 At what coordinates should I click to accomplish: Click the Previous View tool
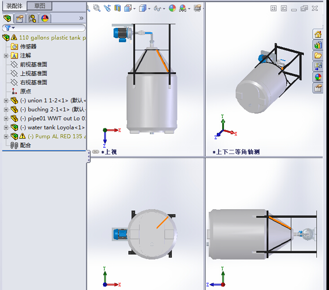107,8
